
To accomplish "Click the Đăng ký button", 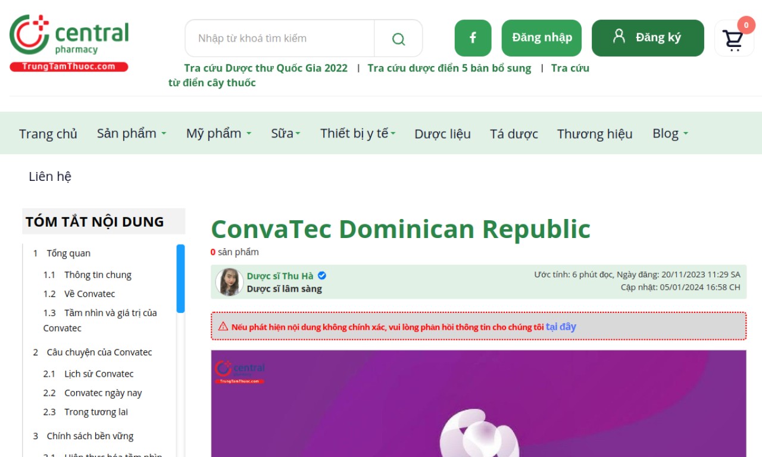I will tap(648, 38).
